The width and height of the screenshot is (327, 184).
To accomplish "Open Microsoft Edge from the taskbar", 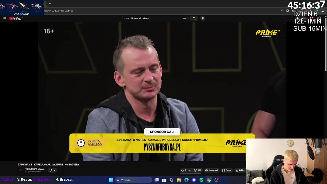I will [x=186, y=180].
